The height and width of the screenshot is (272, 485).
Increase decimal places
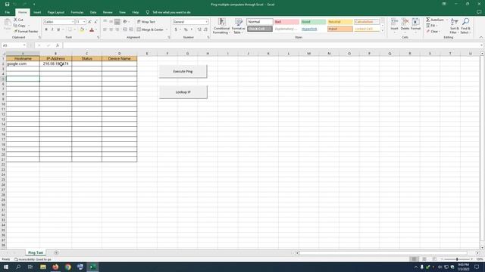coord(199,29)
